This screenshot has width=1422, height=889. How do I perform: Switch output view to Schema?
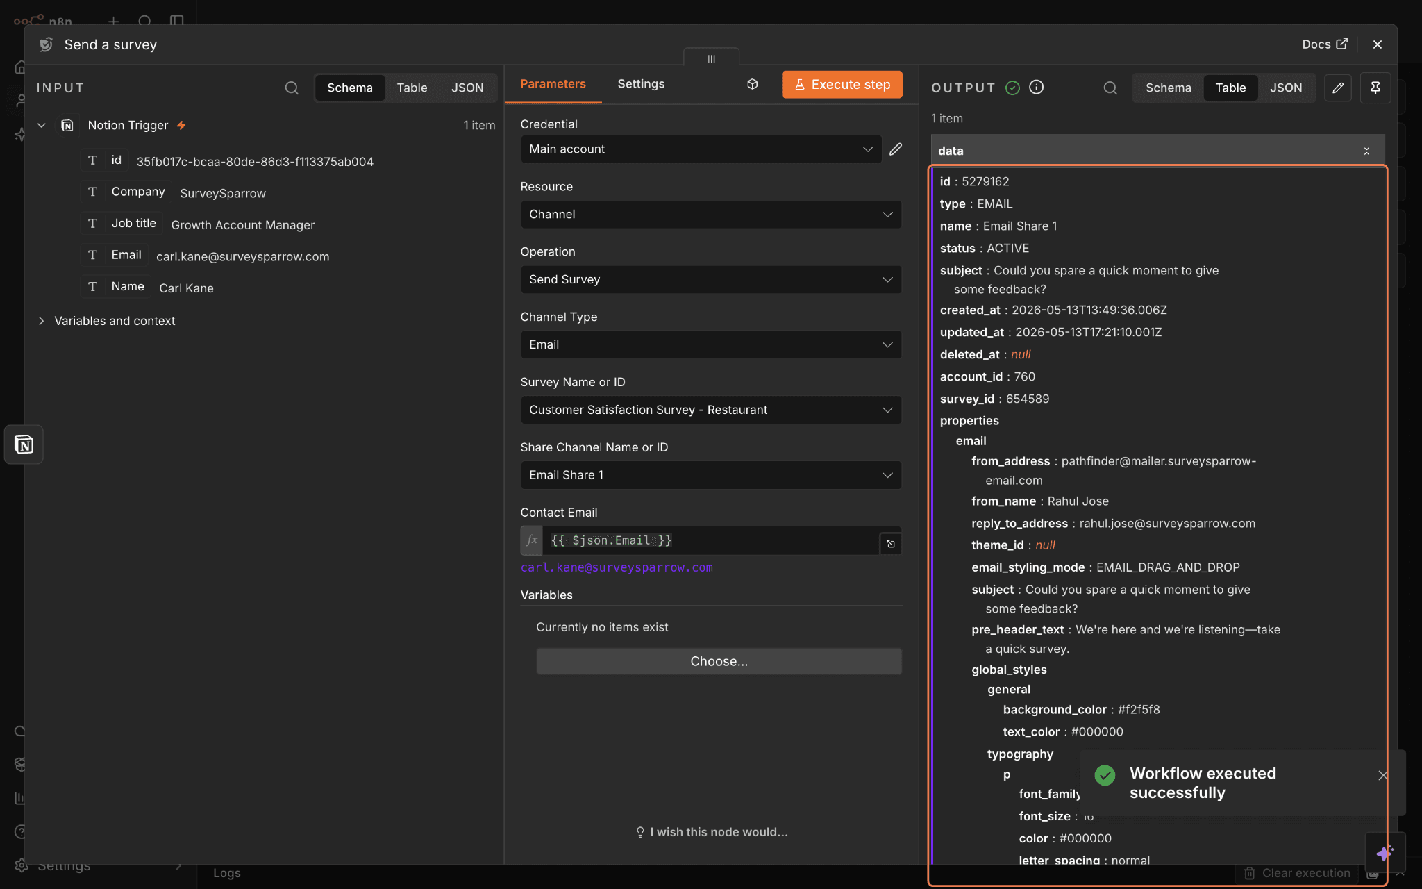coord(1168,88)
